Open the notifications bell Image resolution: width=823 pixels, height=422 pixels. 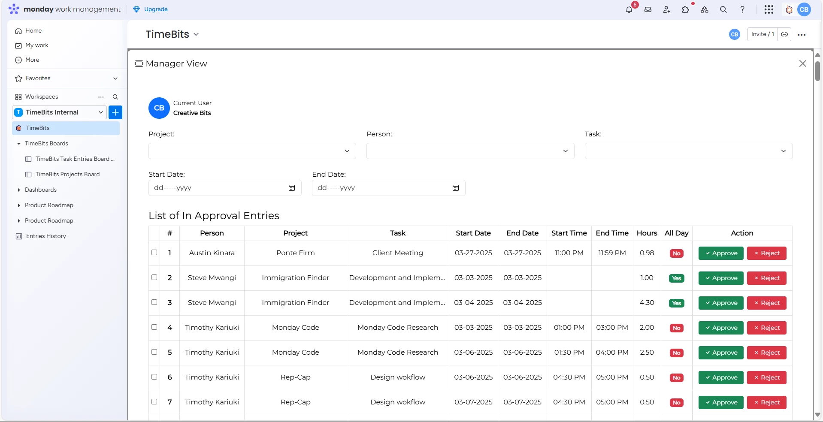click(629, 9)
